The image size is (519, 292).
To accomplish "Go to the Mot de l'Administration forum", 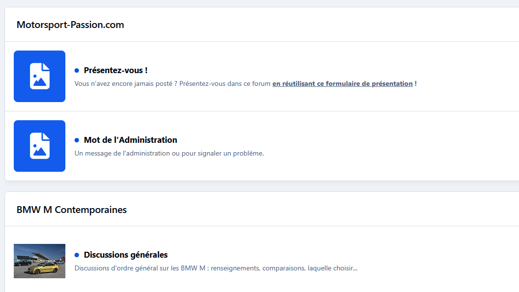I will pos(130,140).
